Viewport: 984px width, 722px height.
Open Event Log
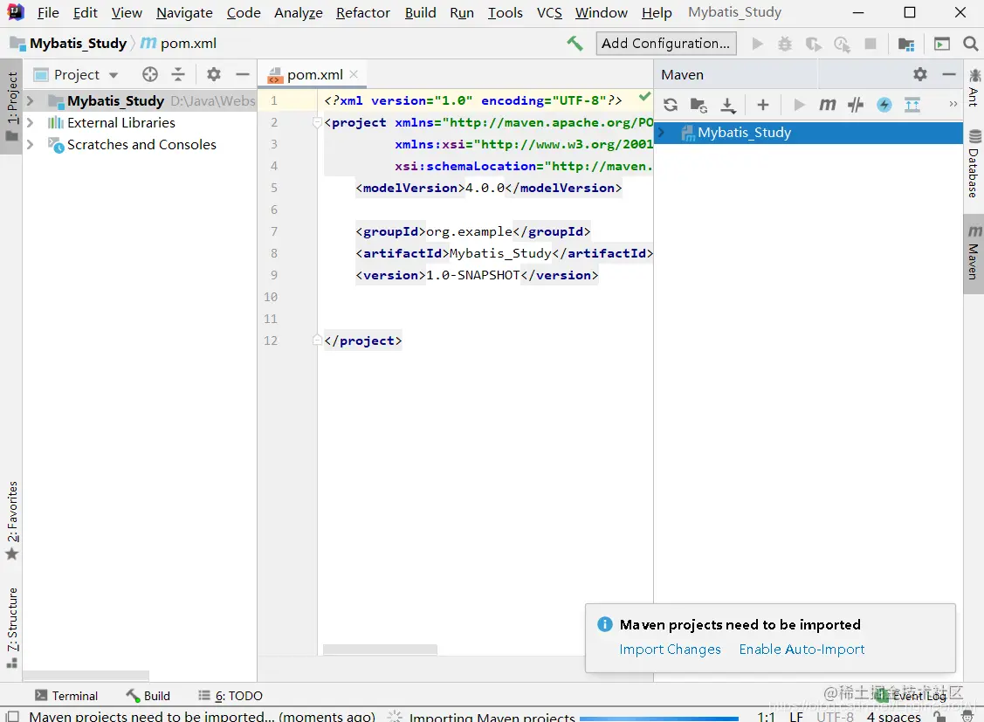[912, 695]
